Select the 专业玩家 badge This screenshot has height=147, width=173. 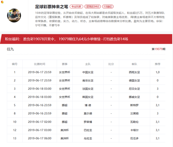pyautogui.click(x=76, y=7)
